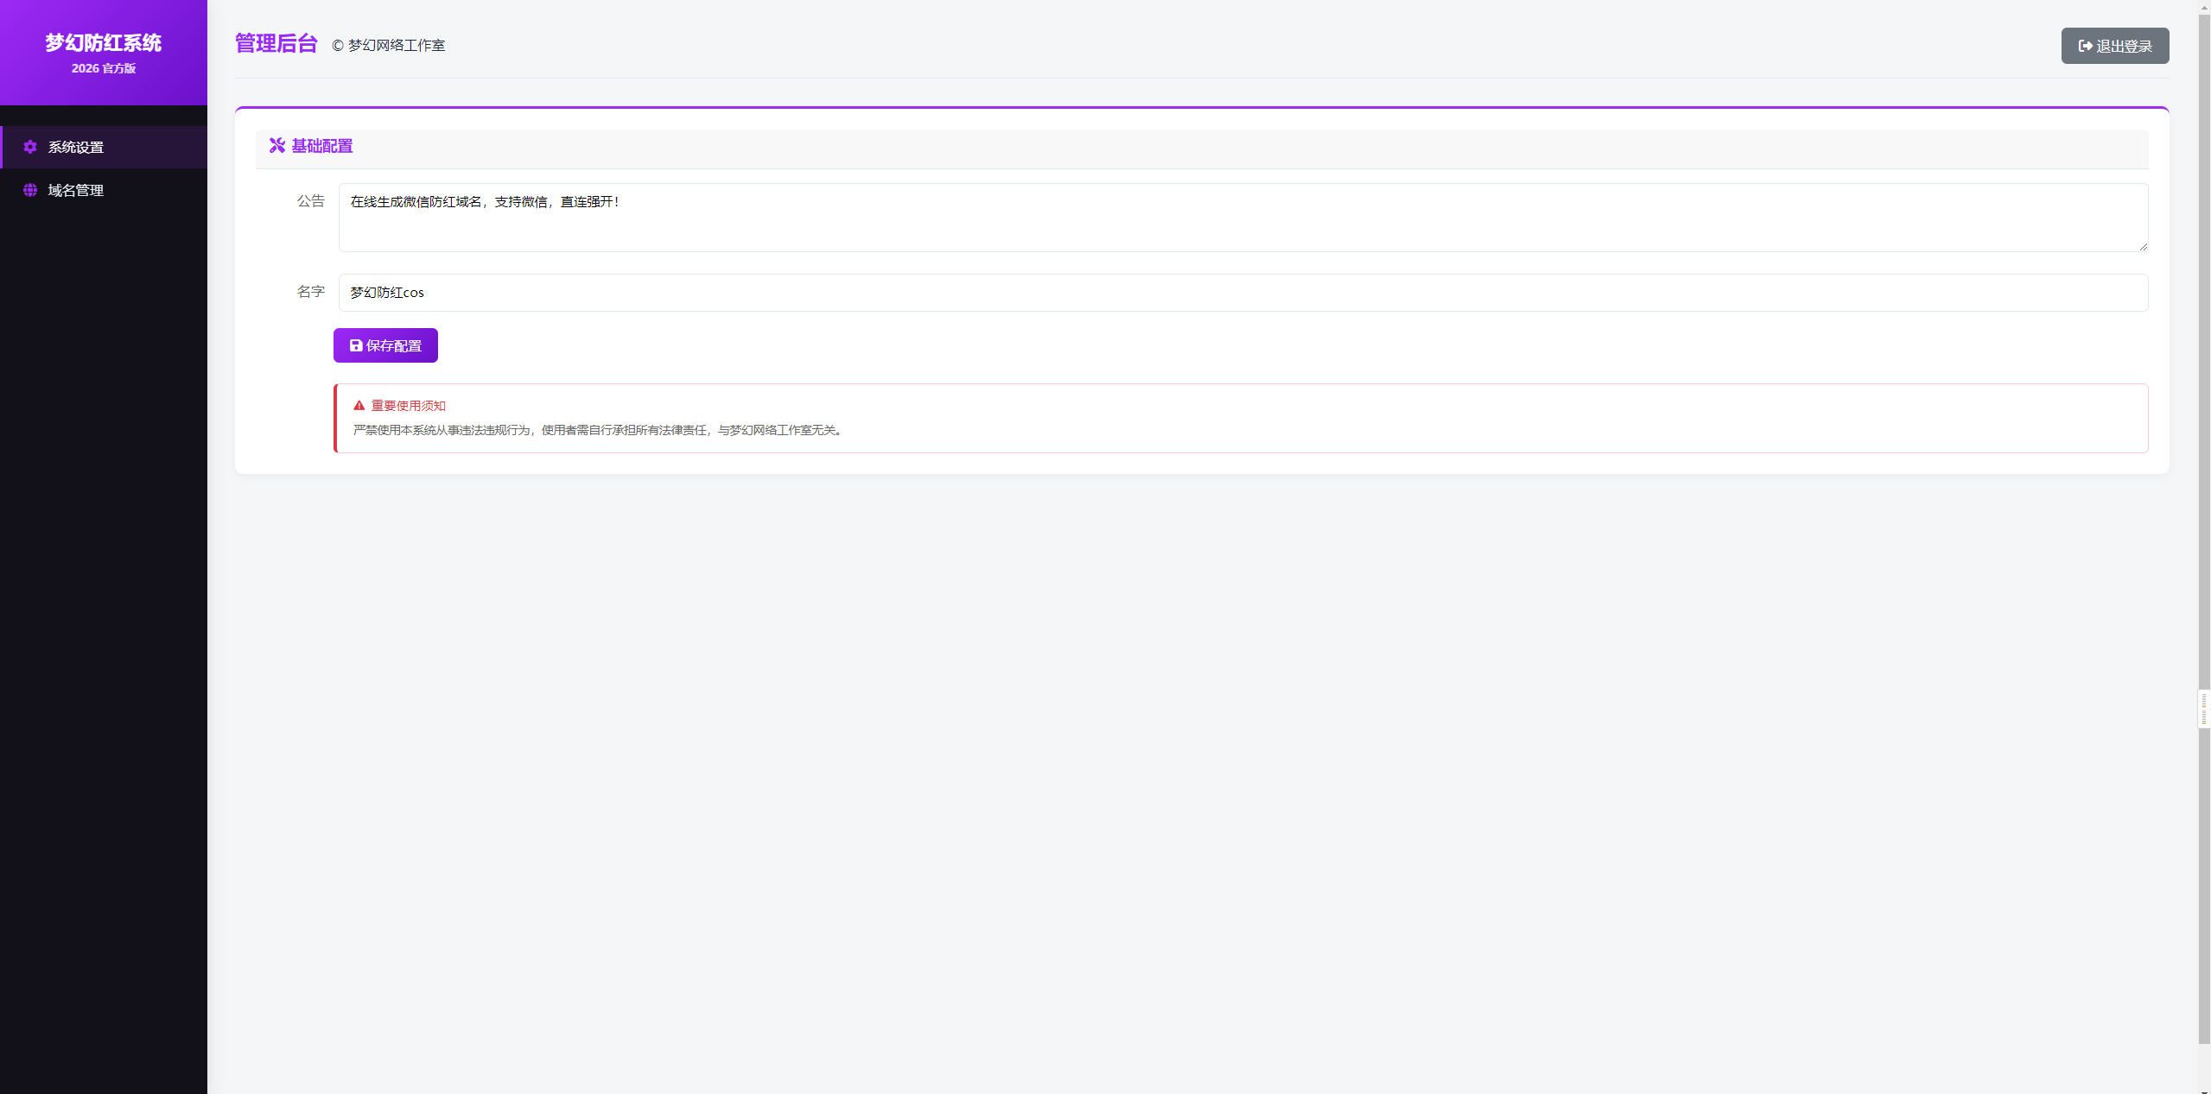Click the floppy disk icon in 保存配置

coord(355,345)
